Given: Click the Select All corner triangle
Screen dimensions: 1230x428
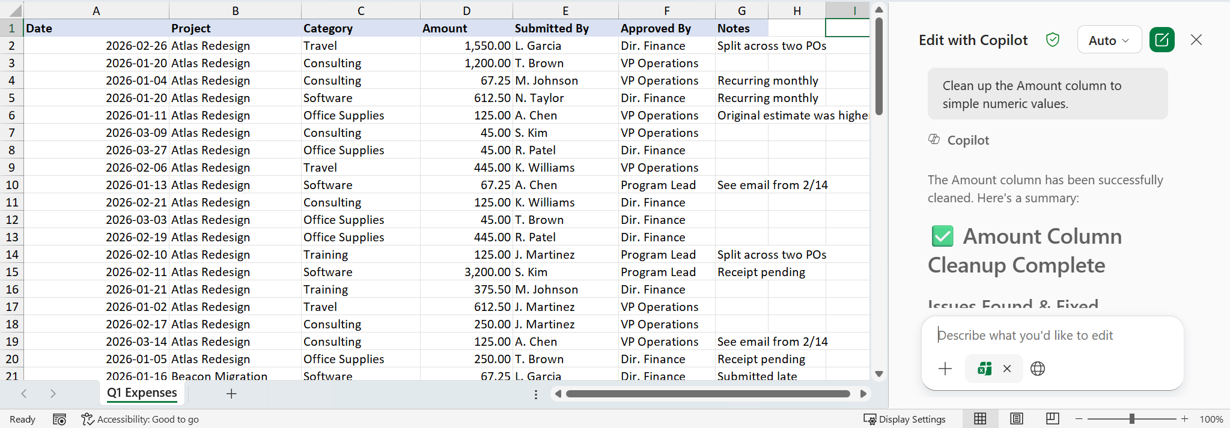Looking at the screenshot, I should [14, 11].
